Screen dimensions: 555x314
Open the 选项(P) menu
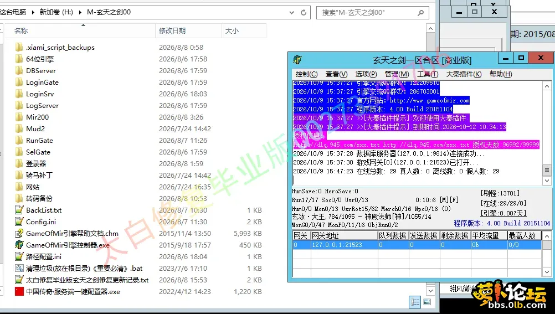coord(366,74)
